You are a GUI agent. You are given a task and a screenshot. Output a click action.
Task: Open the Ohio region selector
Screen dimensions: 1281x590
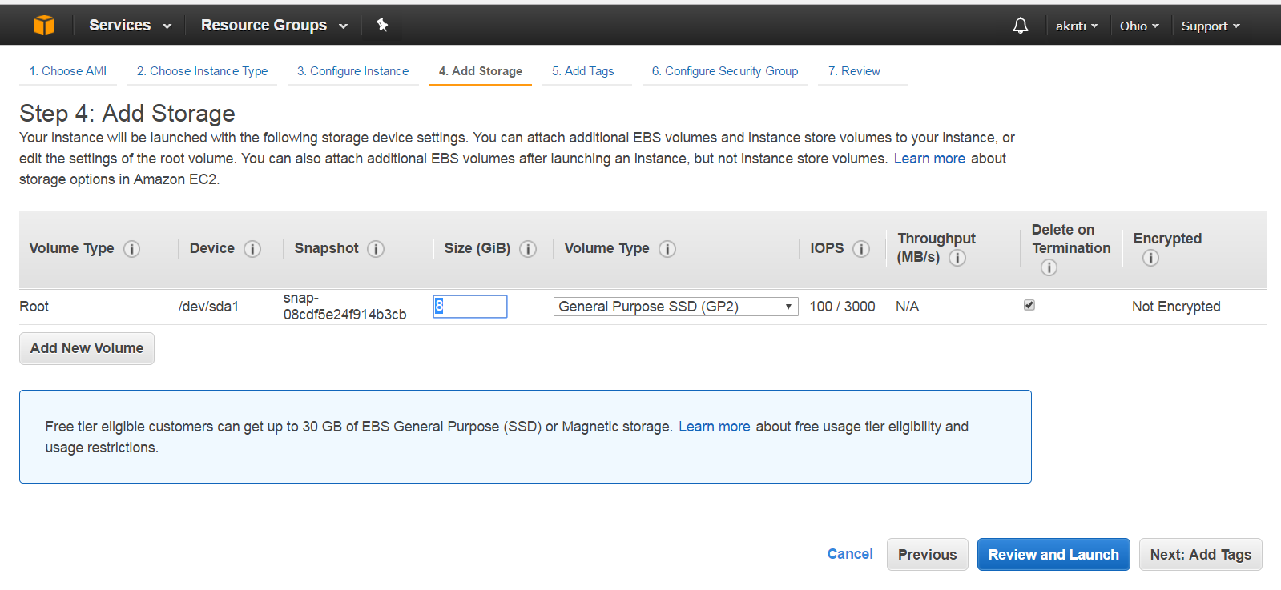[1139, 26]
